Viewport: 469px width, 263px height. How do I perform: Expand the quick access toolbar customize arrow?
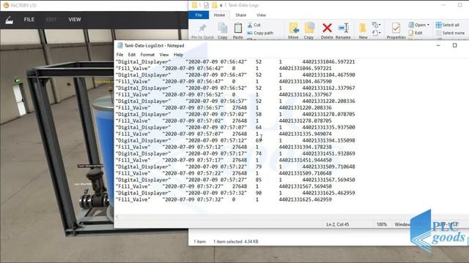[x=221, y=5]
